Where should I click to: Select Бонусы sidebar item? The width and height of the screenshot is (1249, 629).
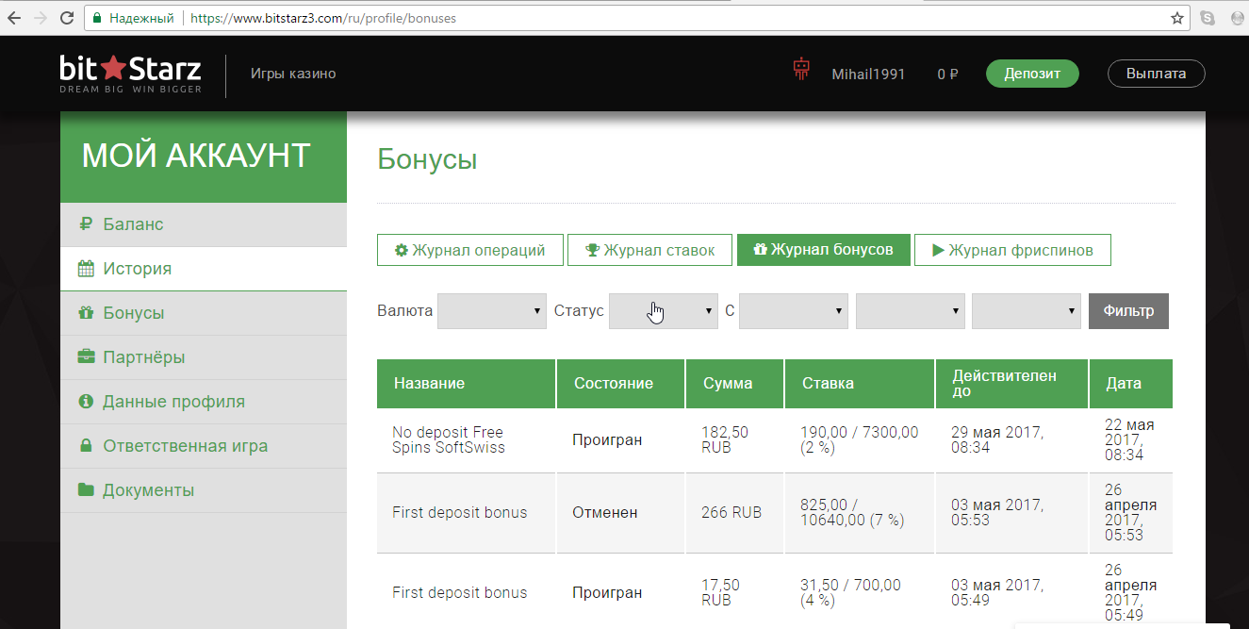coord(133,313)
